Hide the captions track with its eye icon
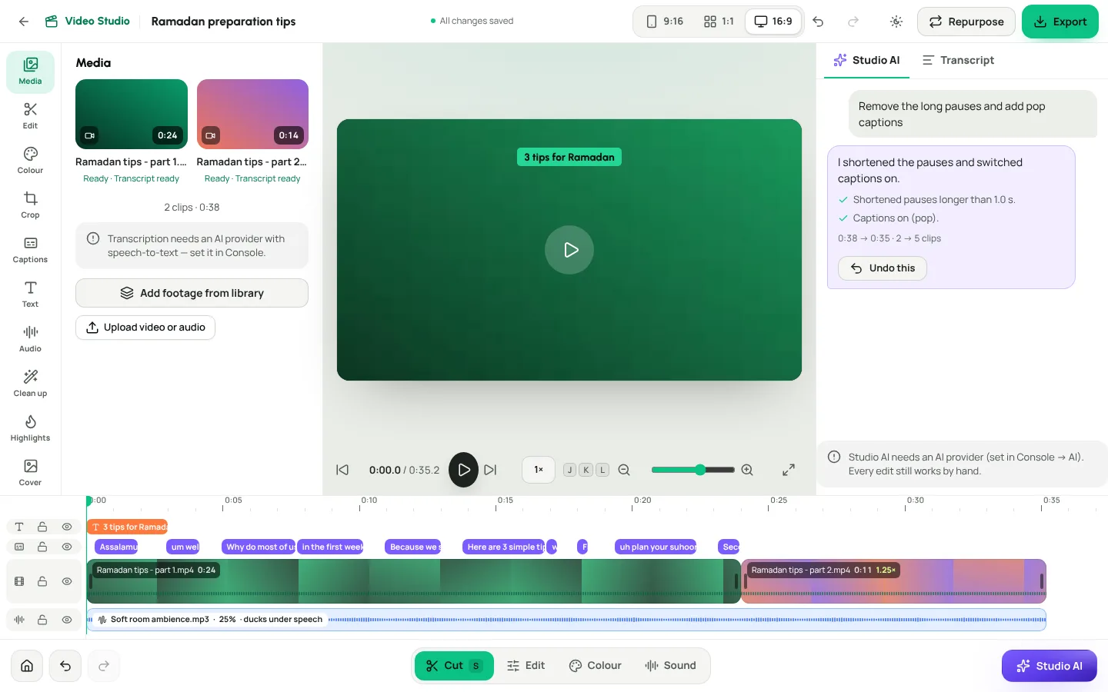This screenshot has height=692, width=1108. [x=67, y=547]
